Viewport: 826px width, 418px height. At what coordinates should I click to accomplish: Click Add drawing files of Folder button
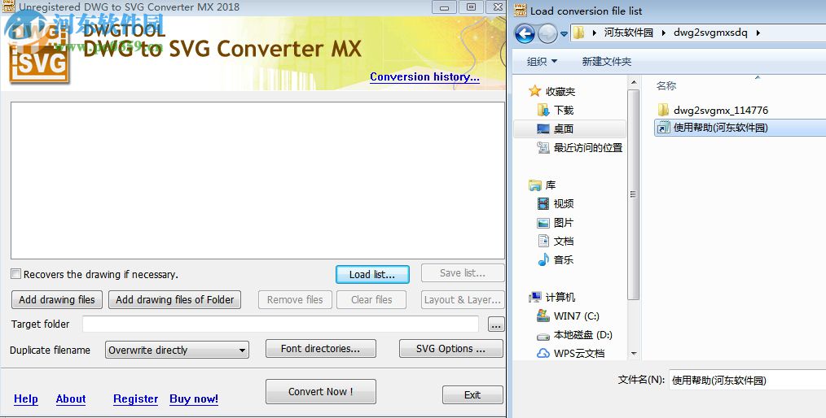tap(175, 300)
